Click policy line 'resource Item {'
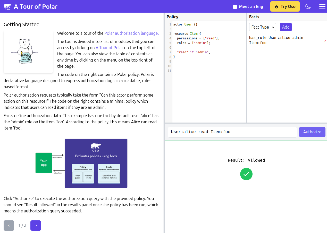Screen dimensions: 327x233 point(187,34)
